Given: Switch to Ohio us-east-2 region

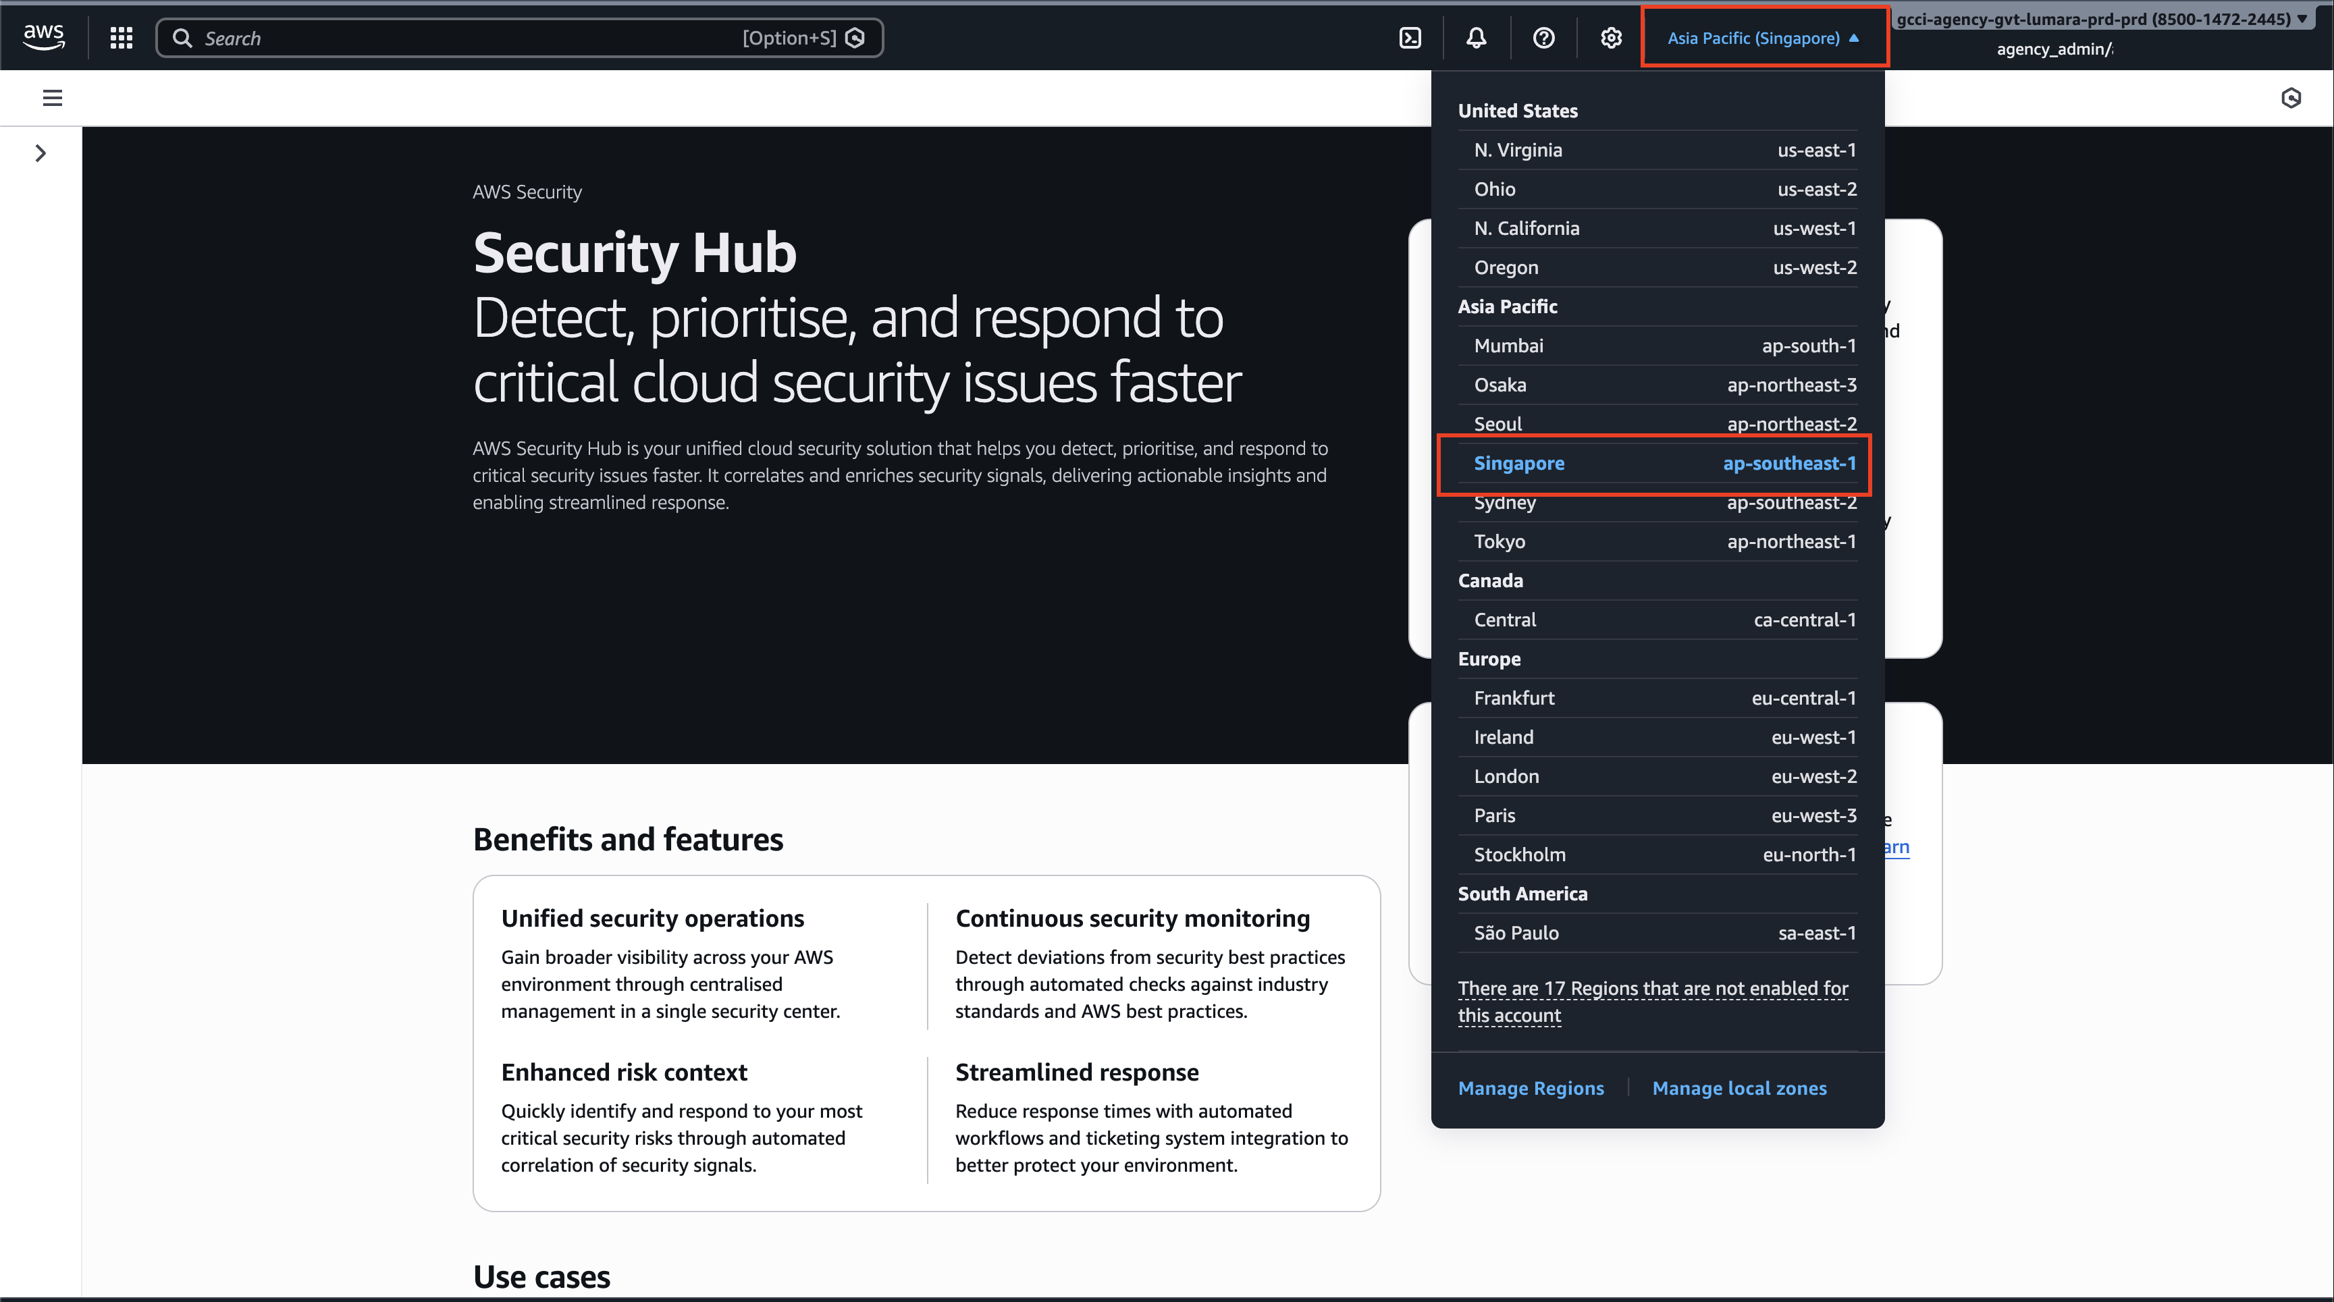Looking at the screenshot, I should 1657,188.
